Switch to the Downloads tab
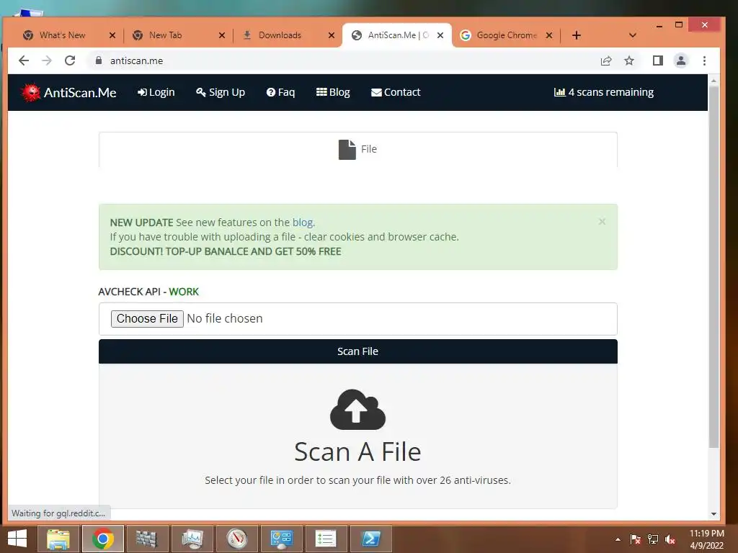 tap(280, 35)
